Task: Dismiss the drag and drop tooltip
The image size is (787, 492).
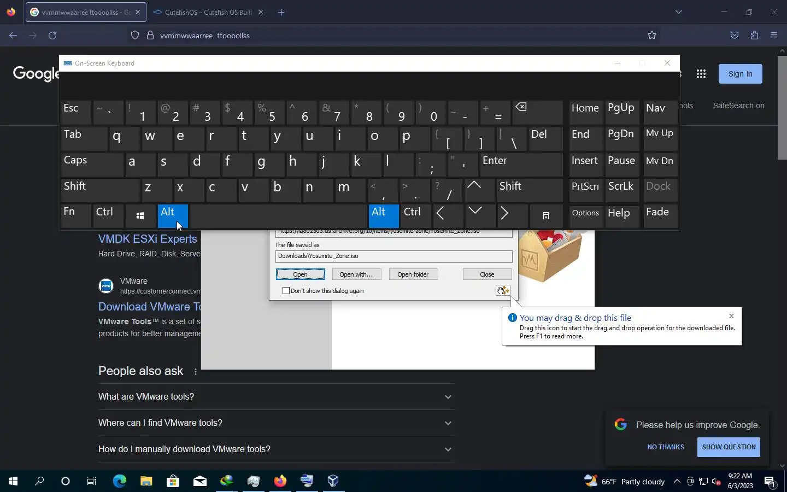Action: pos(731,316)
